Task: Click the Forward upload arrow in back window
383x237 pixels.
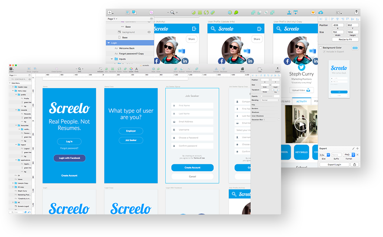Action: 289,12
